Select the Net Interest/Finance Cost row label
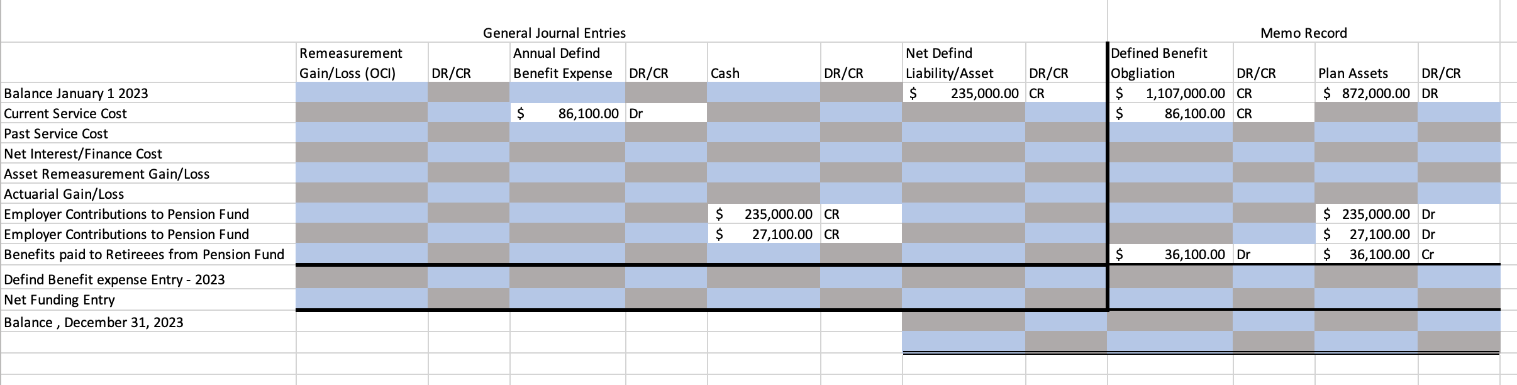 (x=83, y=153)
